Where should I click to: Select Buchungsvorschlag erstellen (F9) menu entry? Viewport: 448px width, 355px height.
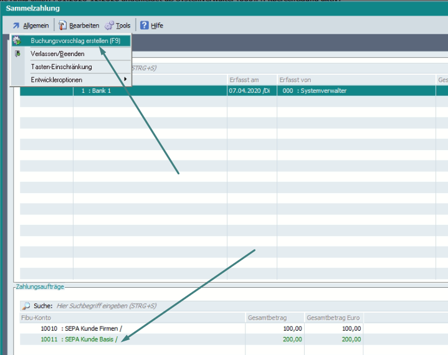point(75,40)
